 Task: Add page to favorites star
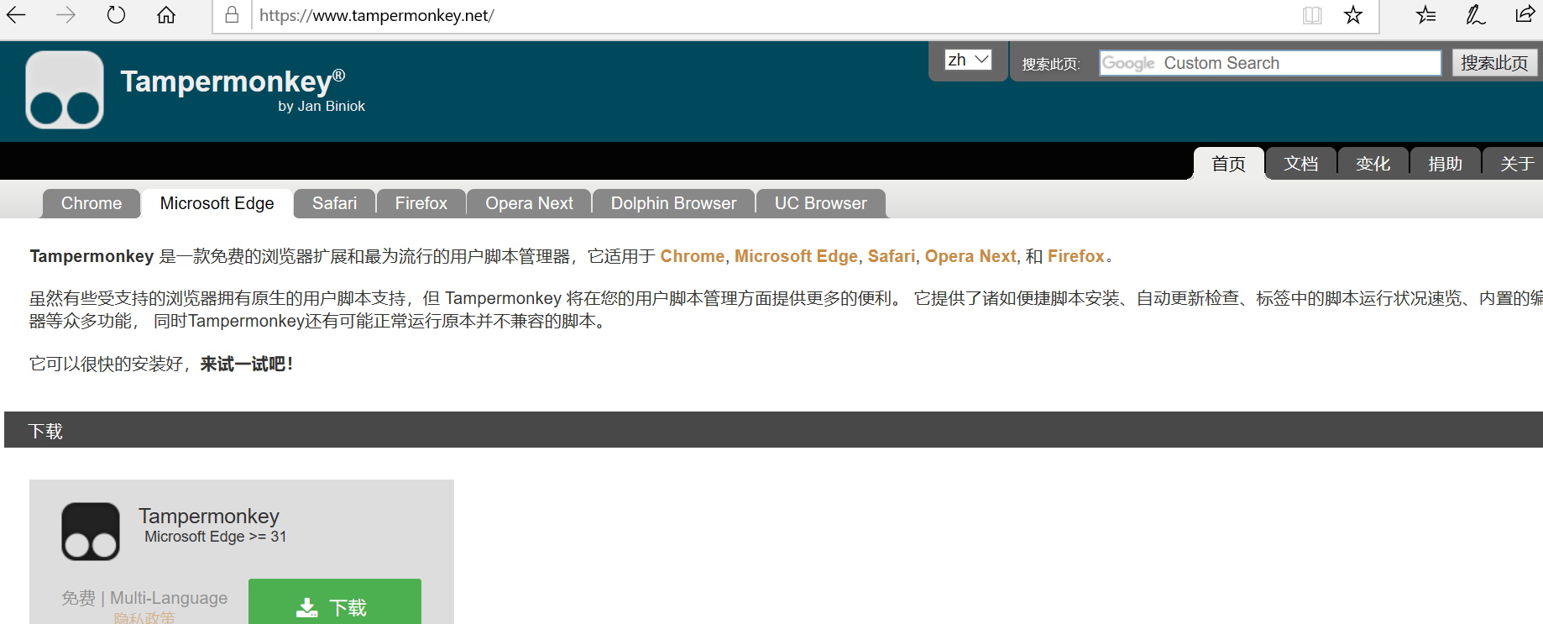pos(1353,15)
